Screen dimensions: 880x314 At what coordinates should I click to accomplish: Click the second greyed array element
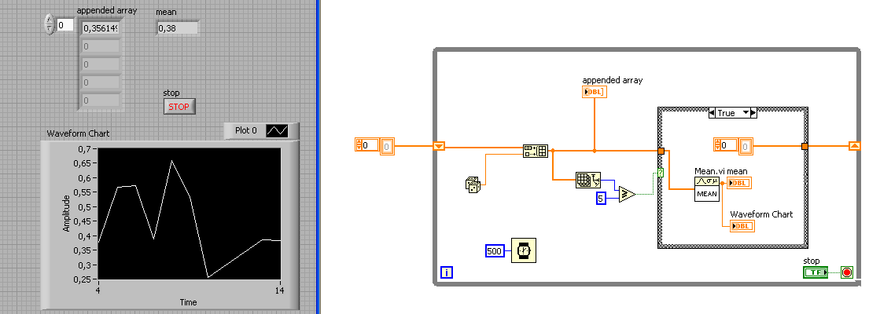click(101, 46)
